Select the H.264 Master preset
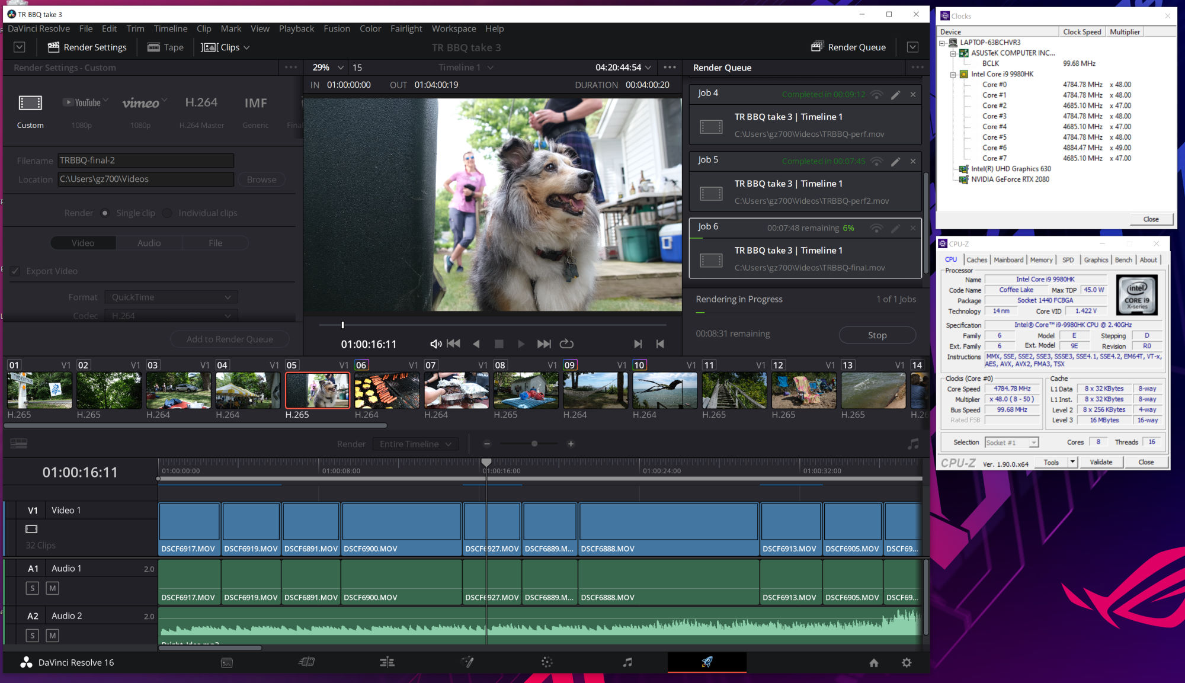This screenshot has height=683, width=1185. point(201,103)
